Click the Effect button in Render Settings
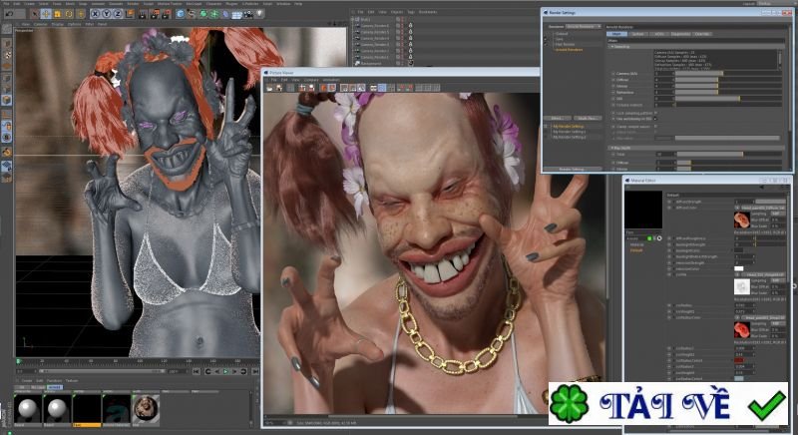Screen dimensions: 798x435 pyautogui.click(x=558, y=118)
